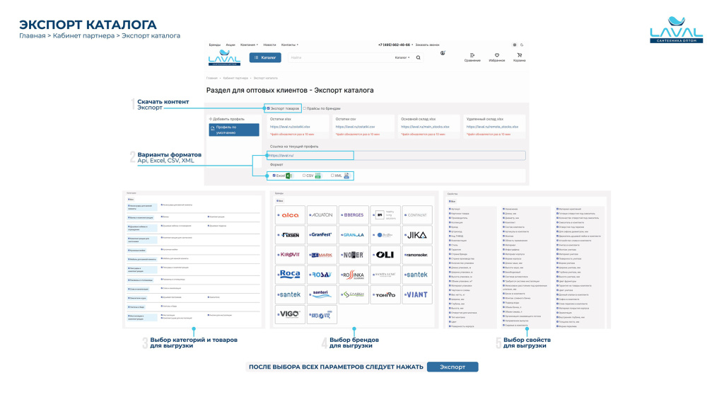Click the search magnifier icon
Viewport: 724px width, 407px height.
click(419, 57)
